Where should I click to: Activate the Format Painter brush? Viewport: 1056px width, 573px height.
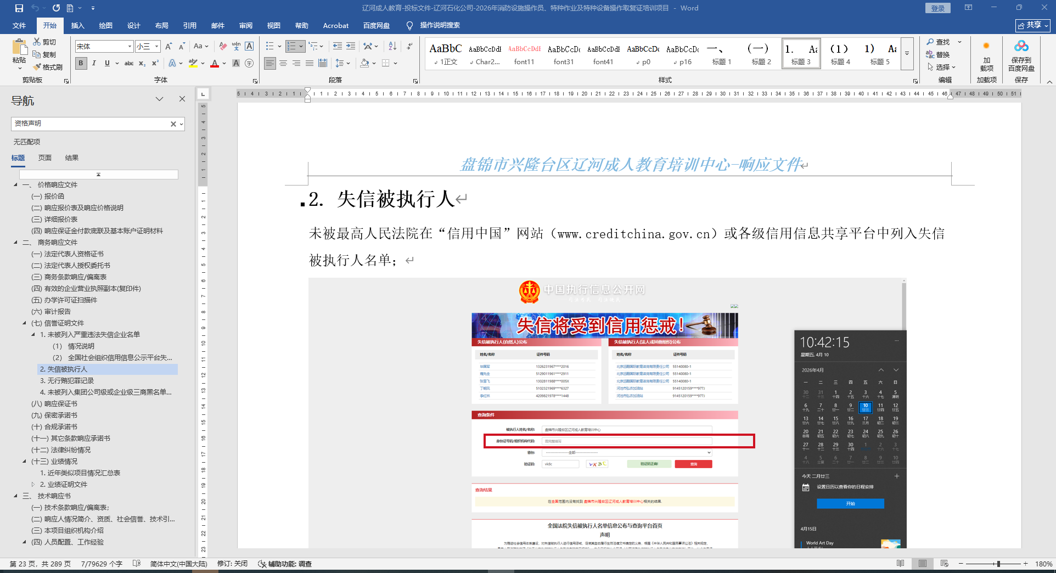click(x=37, y=67)
